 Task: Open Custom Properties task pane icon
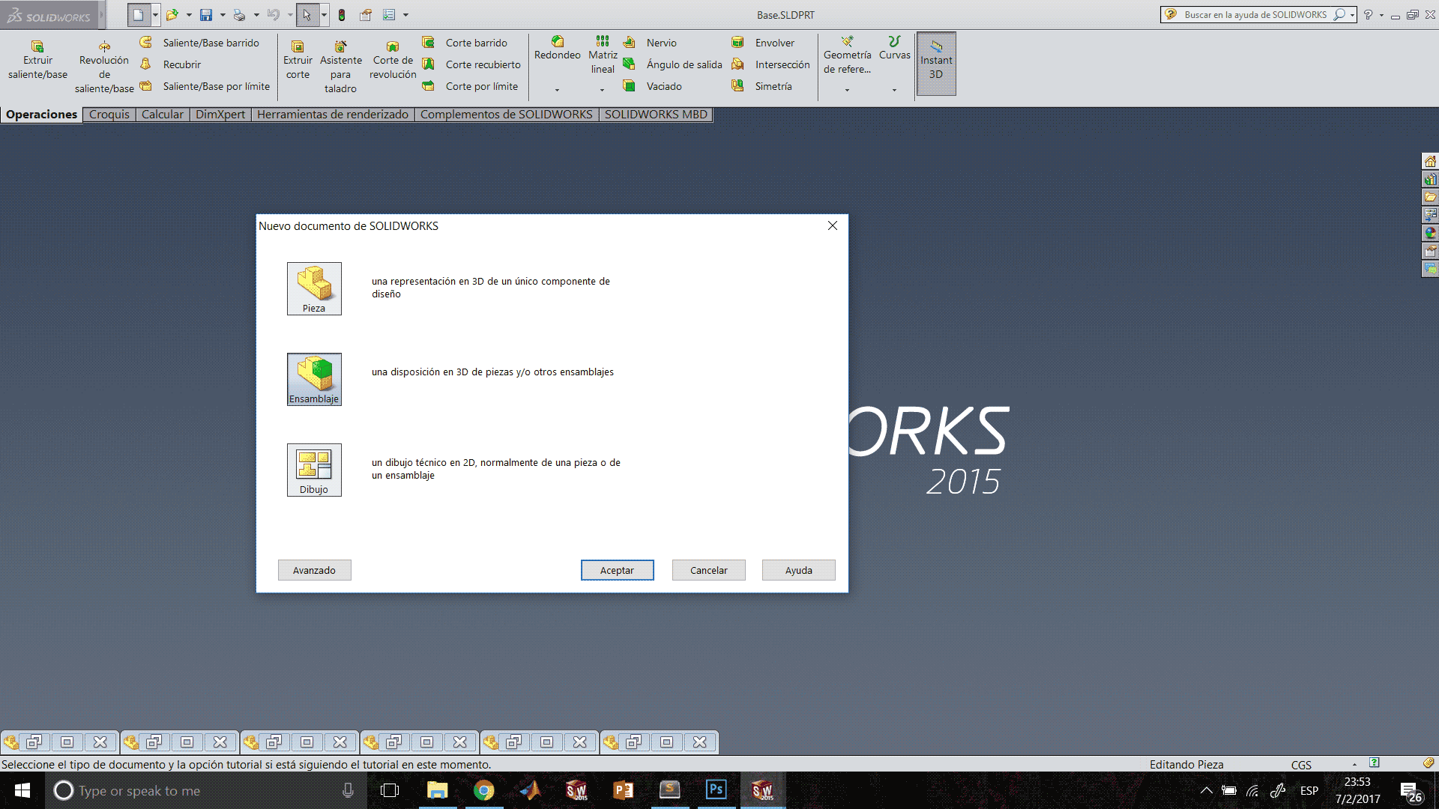click(1430, 251)
